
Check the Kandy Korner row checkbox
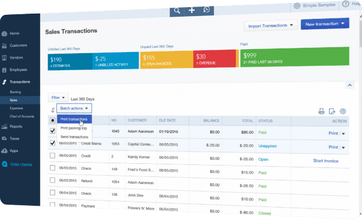[x=52, y=156]
